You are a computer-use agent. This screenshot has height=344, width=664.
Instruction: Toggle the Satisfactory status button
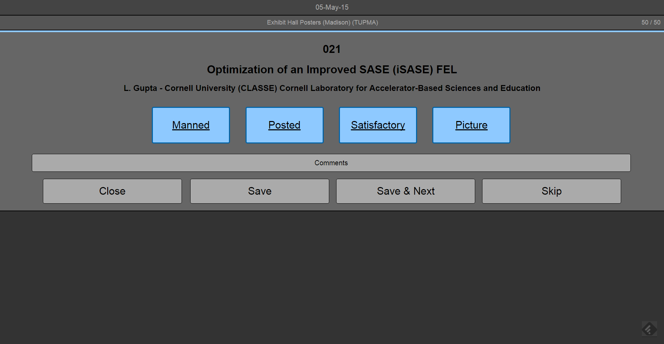(x=378, y=125)
